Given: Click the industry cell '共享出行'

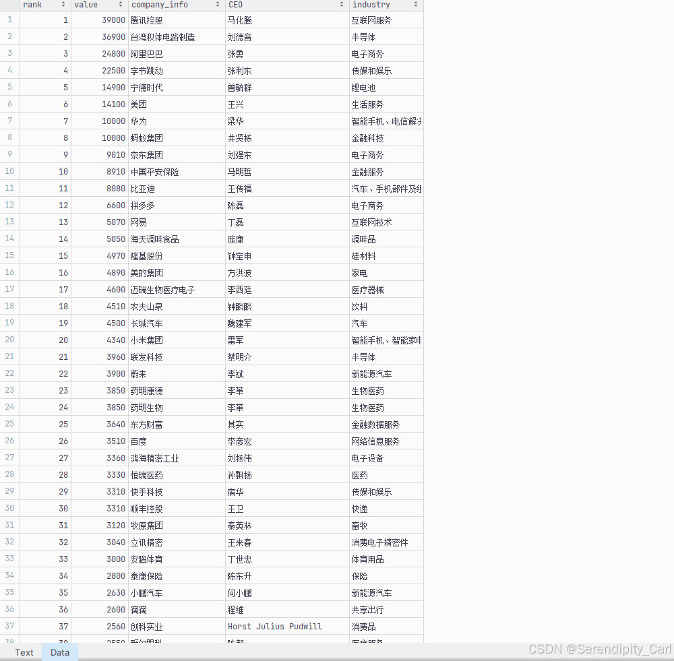Looking at the screenshot, I should point(386,610).
